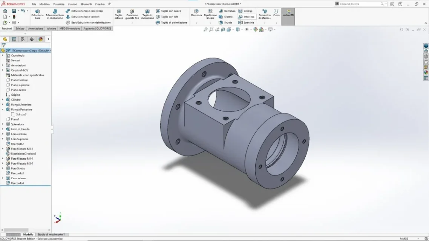The height and width of the screenshot is (241, 429).
Task: Select the Estrusione base tool
Action: (x=37, y=14)
